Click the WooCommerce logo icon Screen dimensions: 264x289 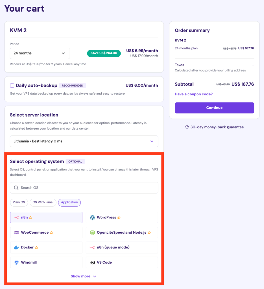coord(16,233)
